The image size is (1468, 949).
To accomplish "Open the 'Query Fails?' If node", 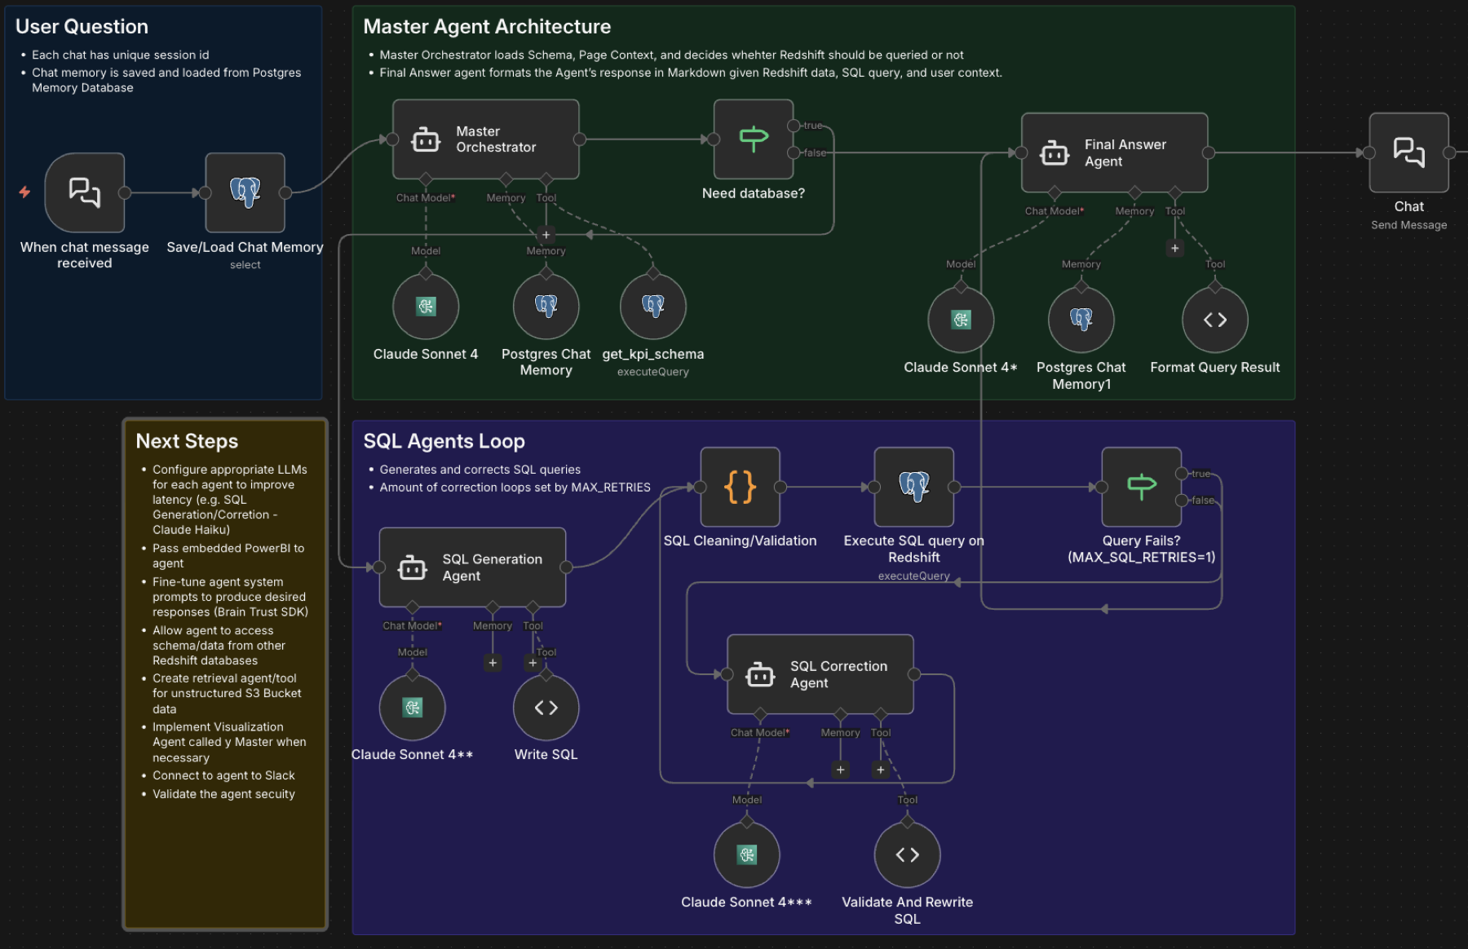I will coord(1142,487).
